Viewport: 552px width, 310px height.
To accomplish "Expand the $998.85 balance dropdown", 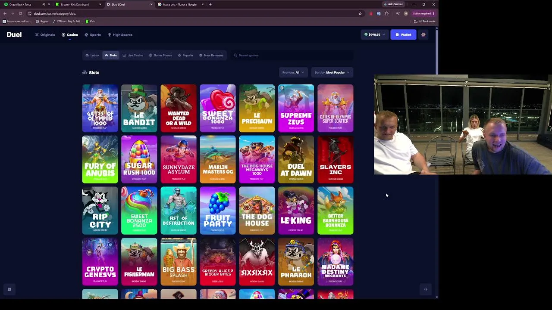I will (374, 34).
